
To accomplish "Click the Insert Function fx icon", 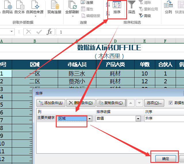I will [49, 32].
